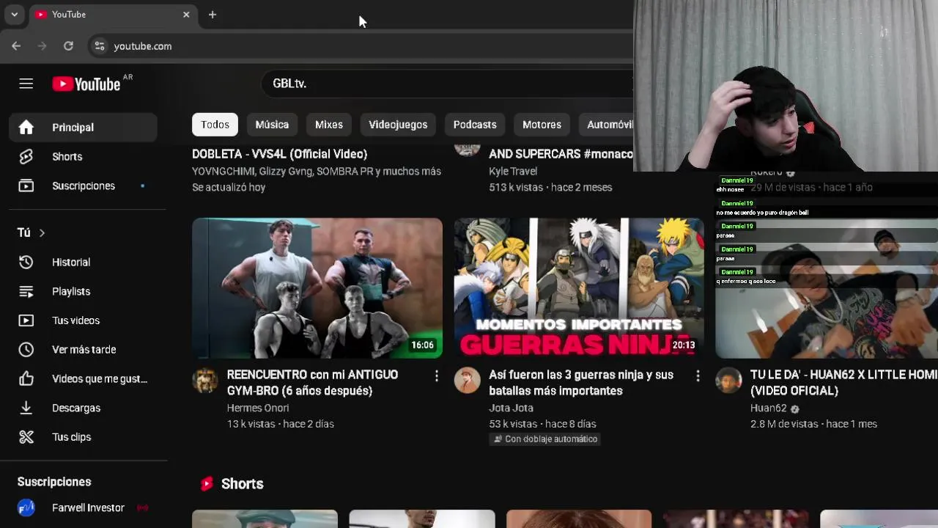The image size is (938, 528).
Task: Click the Farwell Investor channel avatar
Action: point(26,507)
